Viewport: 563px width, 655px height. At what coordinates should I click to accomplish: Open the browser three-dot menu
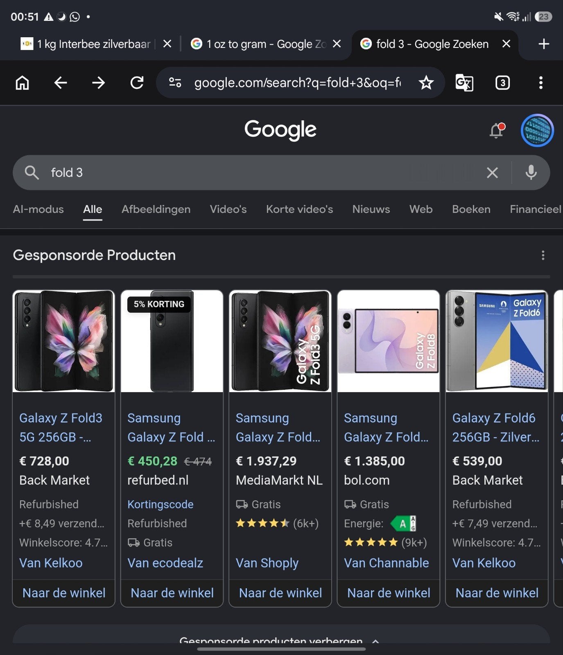point(541,83)
